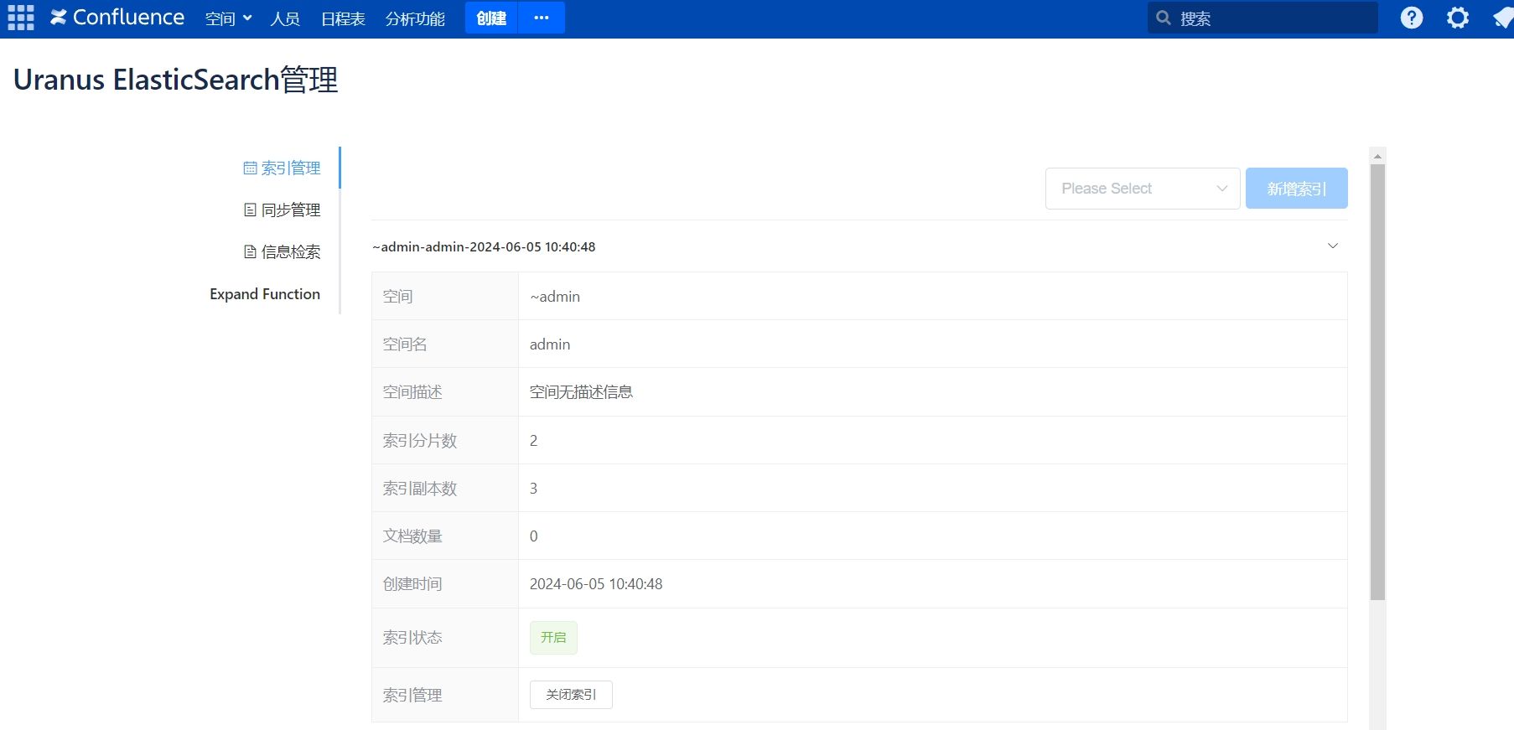Click the vertical scrollbar thumb
Screen dimensions: 1514x730
(1377, 381)
